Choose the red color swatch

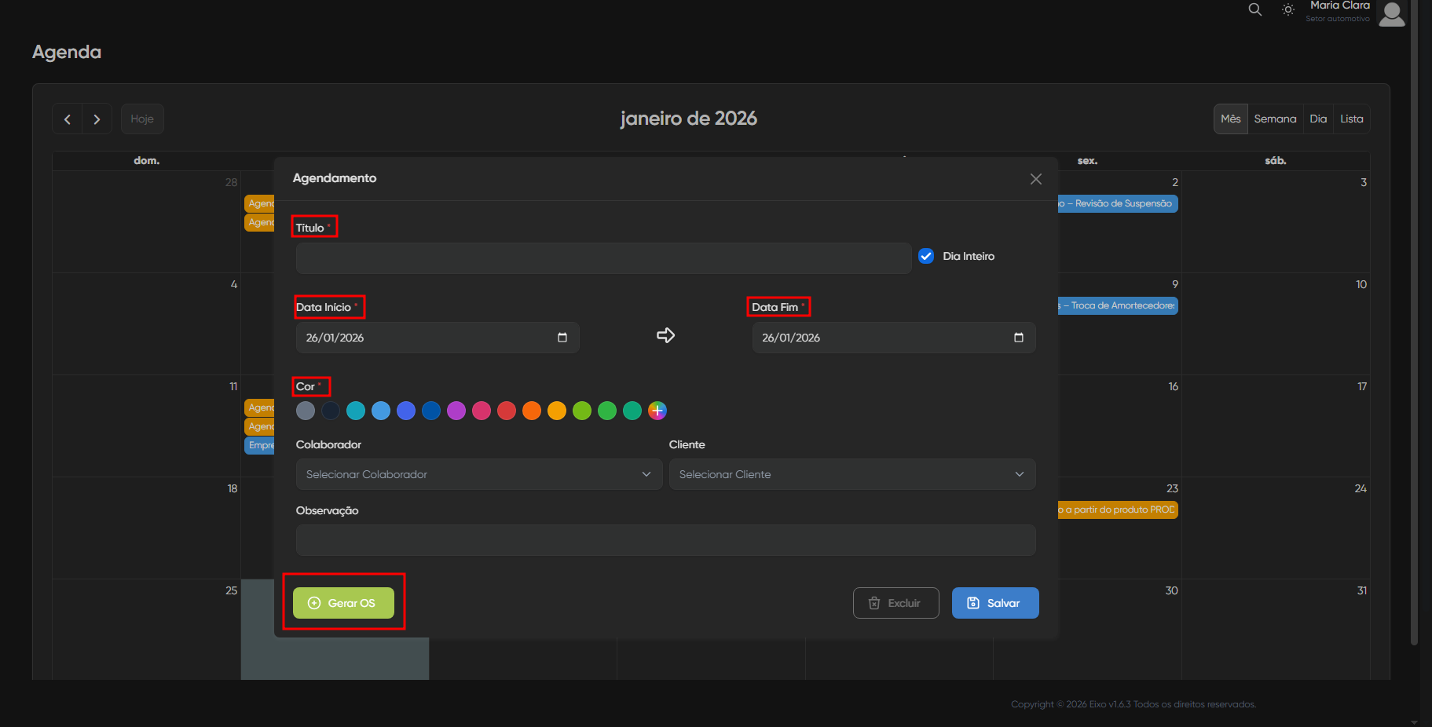point(507,411)
